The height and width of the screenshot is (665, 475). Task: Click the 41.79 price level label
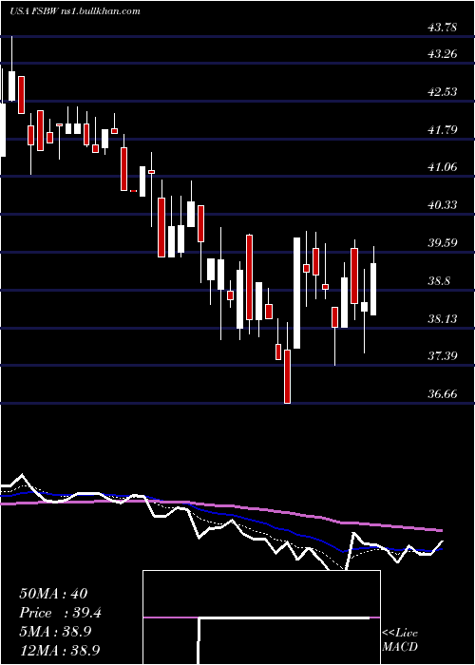coord(443,129)
